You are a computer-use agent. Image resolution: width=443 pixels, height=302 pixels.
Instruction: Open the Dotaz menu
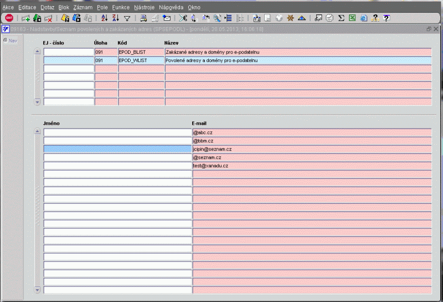(47, 7)
